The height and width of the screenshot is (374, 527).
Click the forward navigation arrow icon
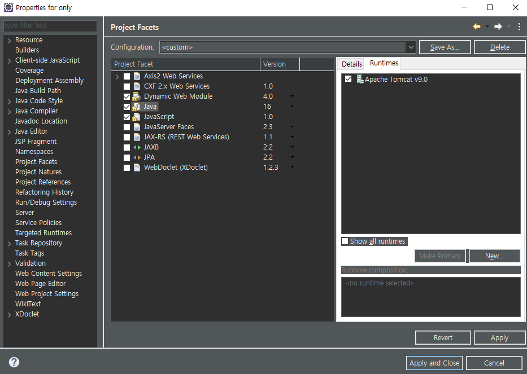pyautogui.click(x=498, y=27)
